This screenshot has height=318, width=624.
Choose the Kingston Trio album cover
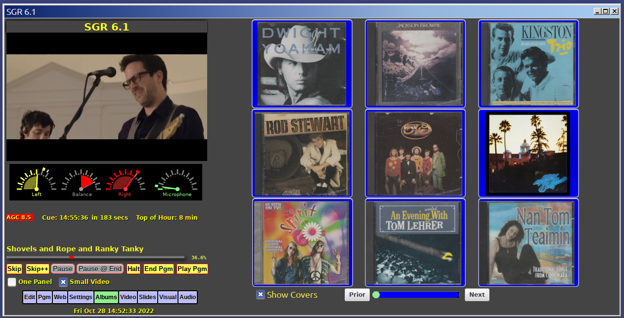click(528, 64)
